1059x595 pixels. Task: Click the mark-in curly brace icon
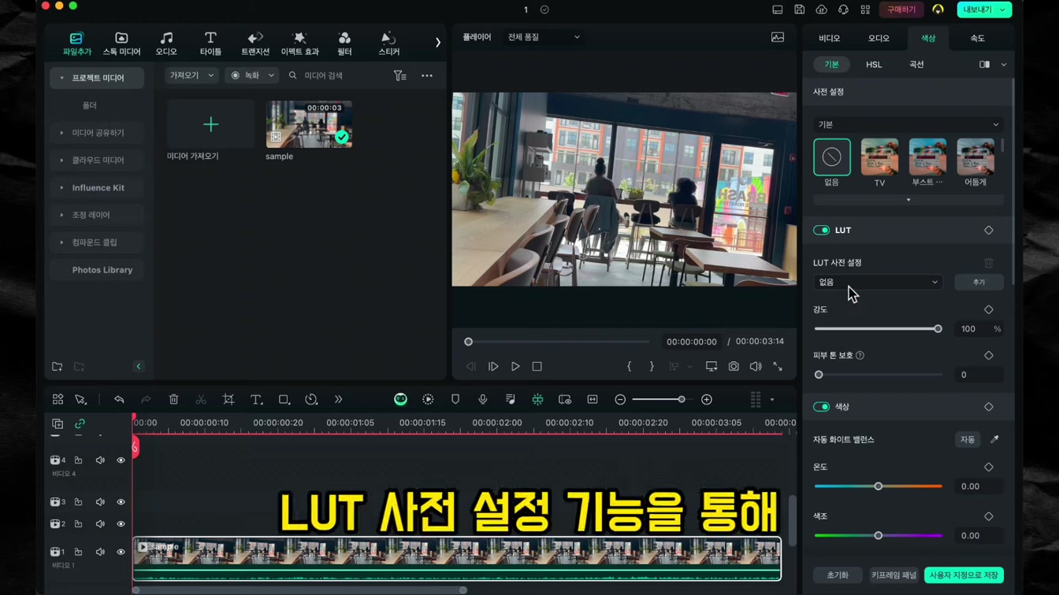(x=629, y=367)
